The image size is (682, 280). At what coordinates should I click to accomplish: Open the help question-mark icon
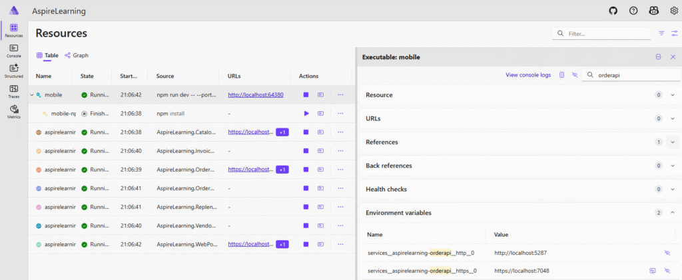[x=633, y=11]
